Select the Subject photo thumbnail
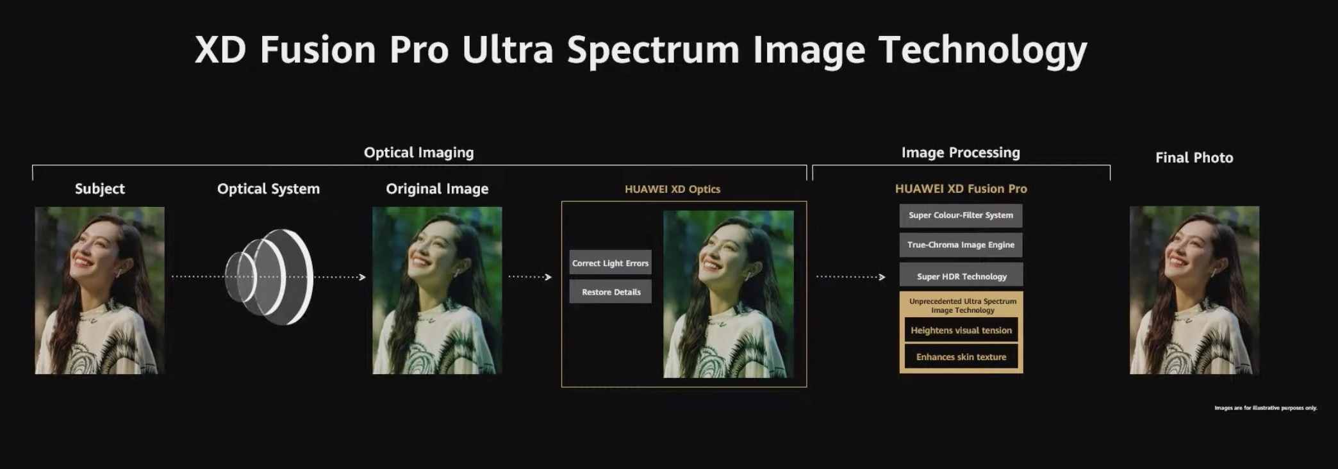1338x469 pixels. click(99, 290)
